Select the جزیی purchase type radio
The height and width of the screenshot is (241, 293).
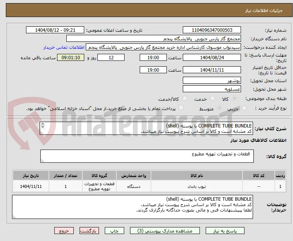[244, 108]
